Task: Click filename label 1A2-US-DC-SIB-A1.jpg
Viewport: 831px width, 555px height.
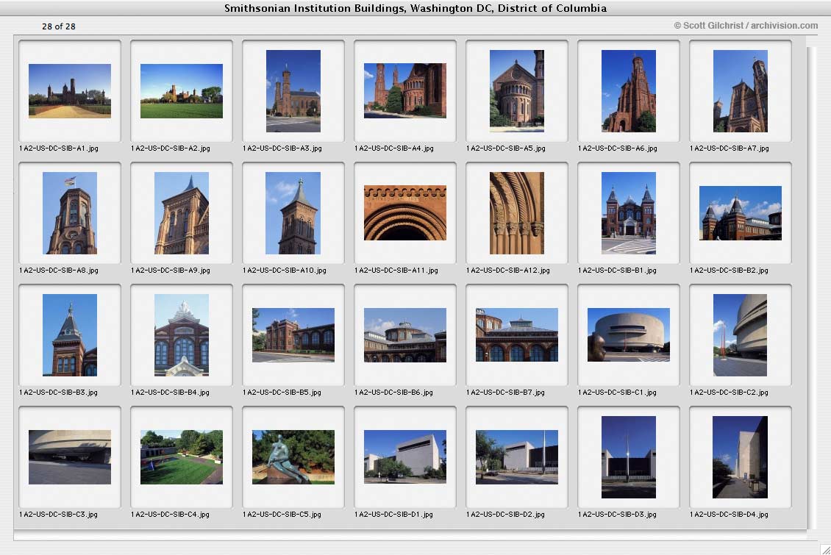Action: 59,148
